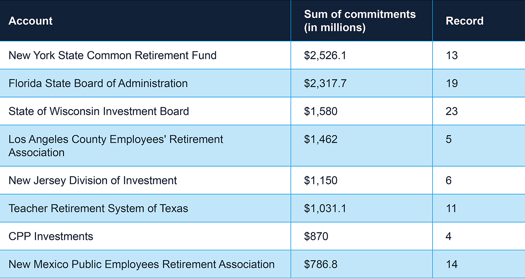Click New Jersey Division of Investment

tap(93, 181)
